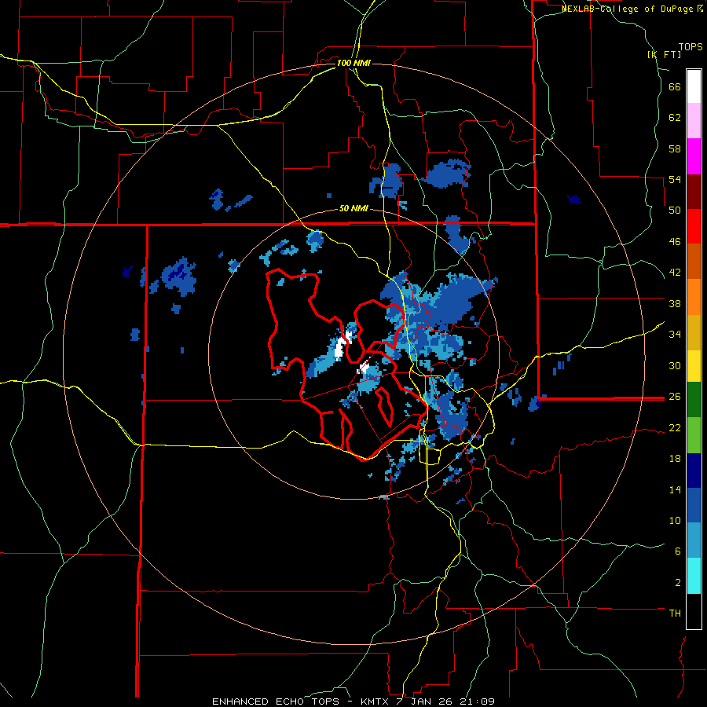The width and height of the screenshot is (707, 707).
Task: Click the legend value "58"
Action: [675, 148]
